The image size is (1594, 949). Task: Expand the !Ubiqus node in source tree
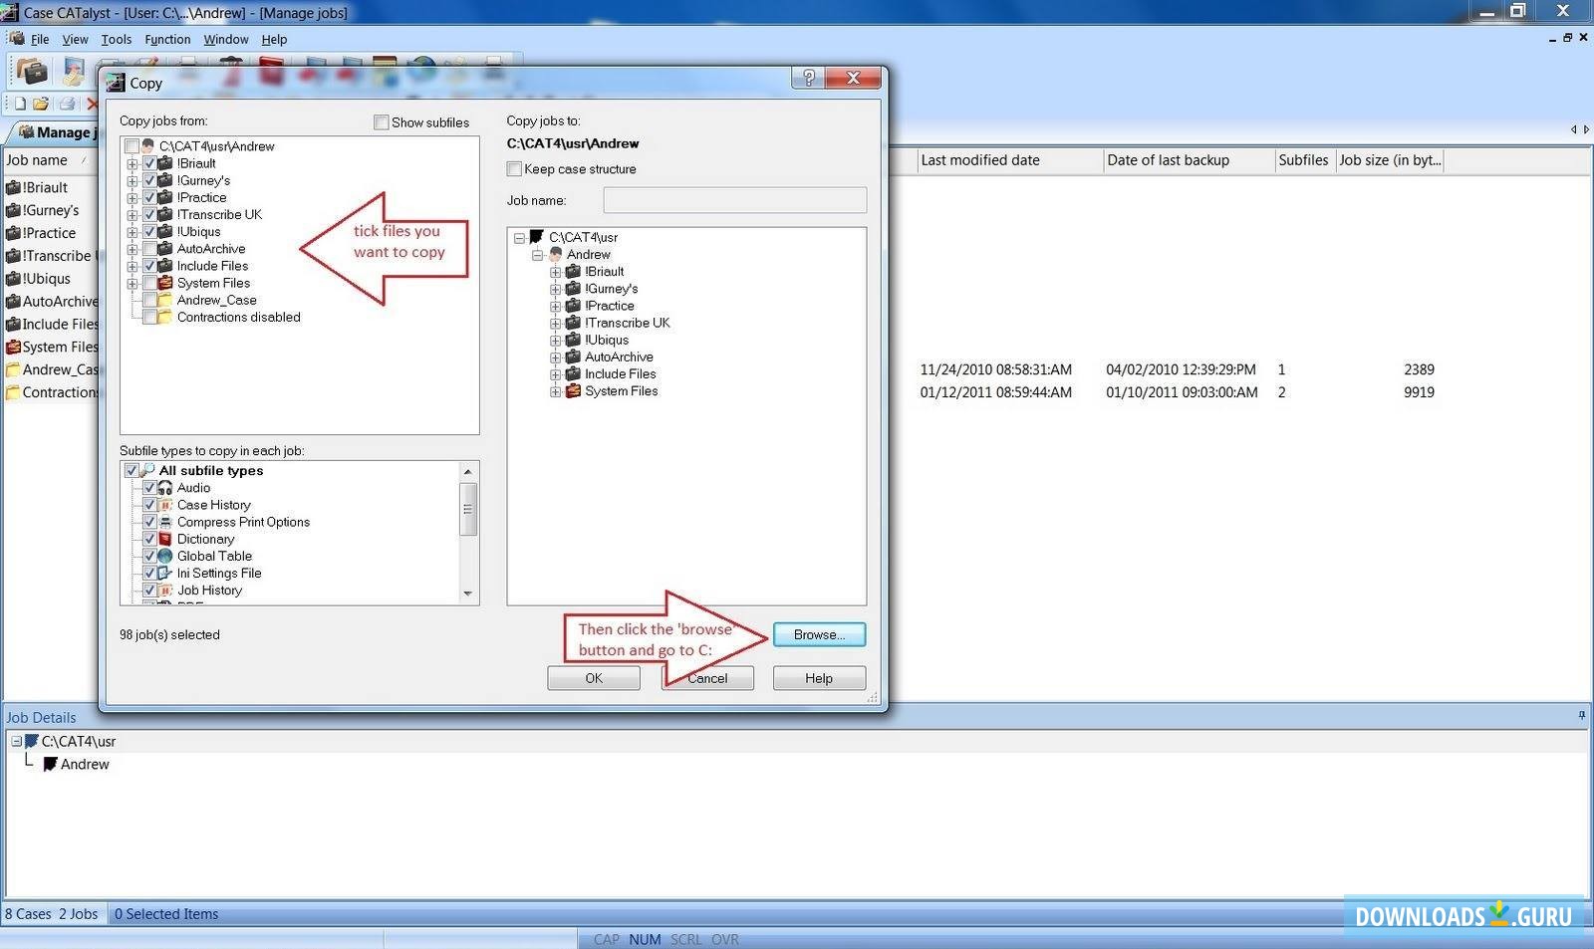pyautogui.click(x=133, y=232)
